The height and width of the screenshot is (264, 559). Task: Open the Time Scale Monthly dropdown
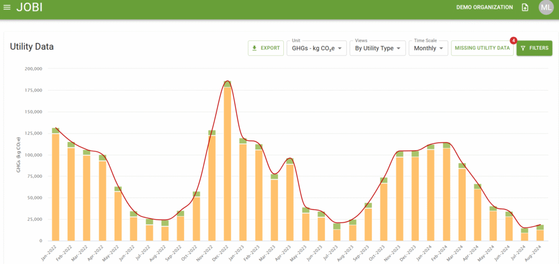point(428,48)
